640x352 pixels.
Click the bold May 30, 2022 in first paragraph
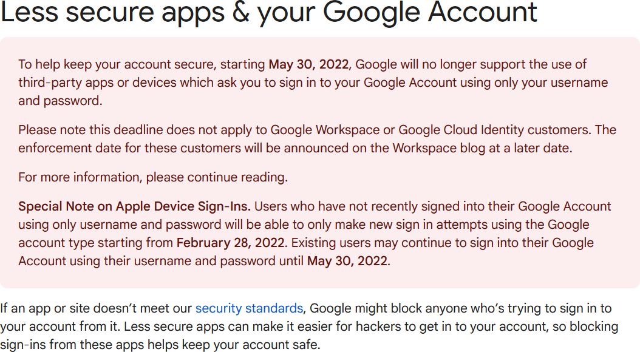(x=309, y=64)
